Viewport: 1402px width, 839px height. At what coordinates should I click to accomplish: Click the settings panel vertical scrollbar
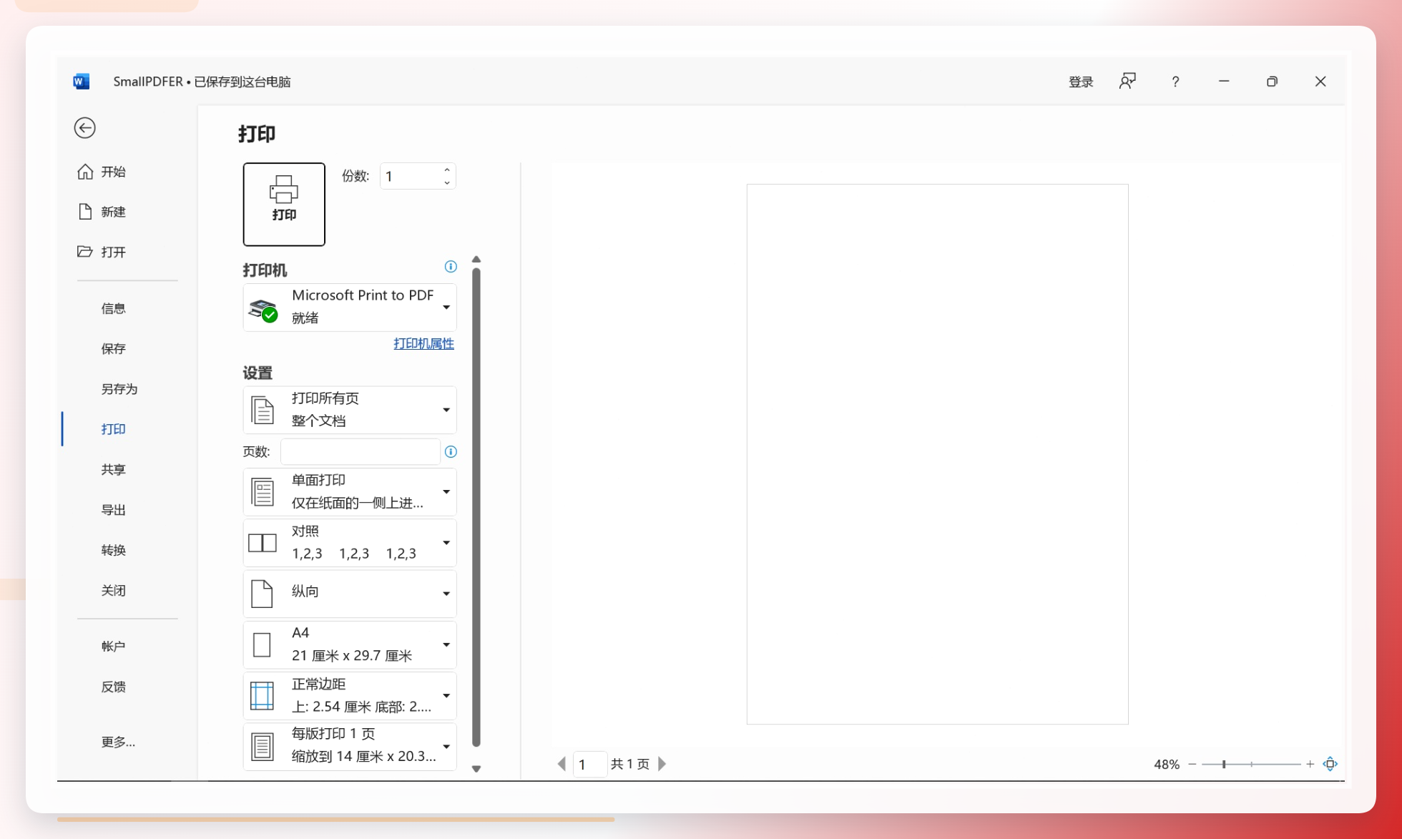click(x=476, y=507)
